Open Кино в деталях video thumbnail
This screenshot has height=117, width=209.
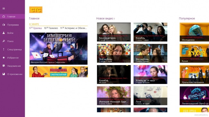[x=114, y=32]
